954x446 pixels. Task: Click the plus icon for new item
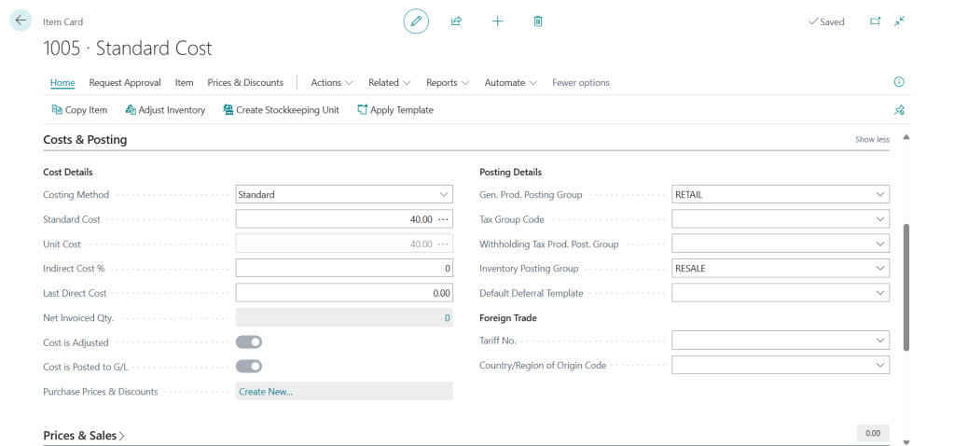click(x=497, y=21)
